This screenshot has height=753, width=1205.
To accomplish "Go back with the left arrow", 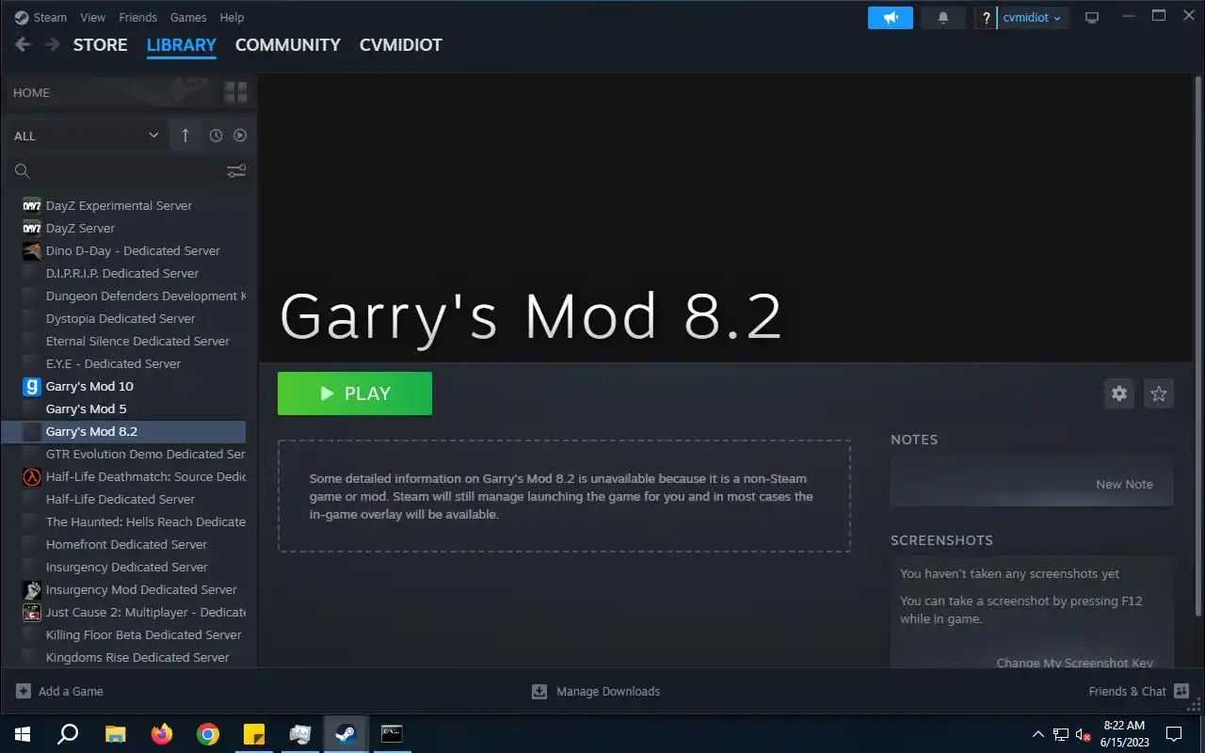I will [x=24, y=44].
